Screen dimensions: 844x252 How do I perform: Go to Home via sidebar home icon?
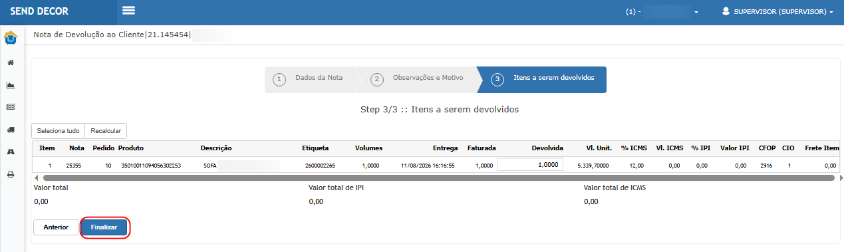pos(11,63)
